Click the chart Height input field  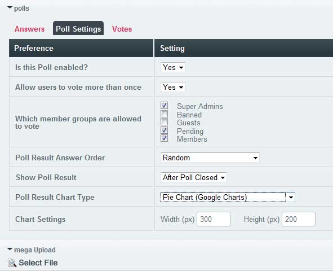299,219
